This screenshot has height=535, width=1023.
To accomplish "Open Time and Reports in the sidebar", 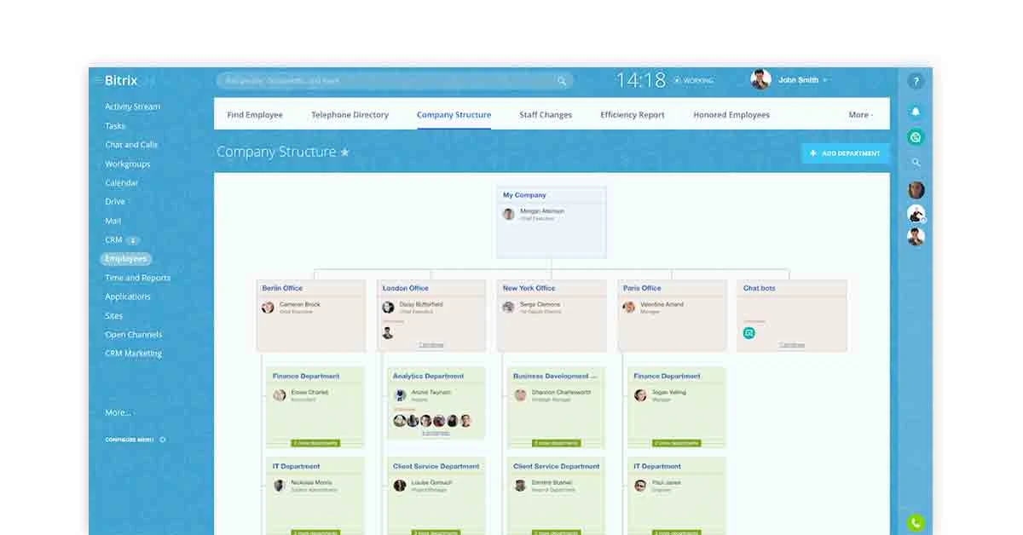I will (x=136, y=278).
